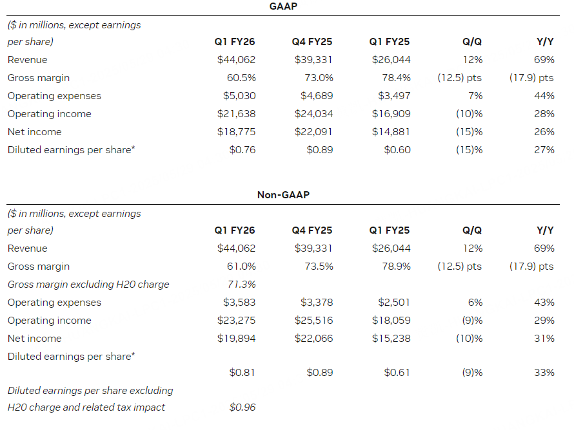This screenshot has width=574, height=430.
Task: Click Non-GAAP gross margin 61.0% value
Action: coord(241,266)
